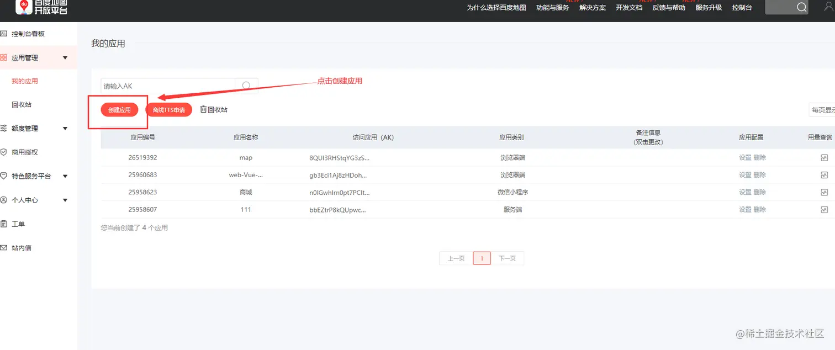This screenshot has height=350, width=835.
Task: Click the 下一页 pagination button
Action: point(507,258)
